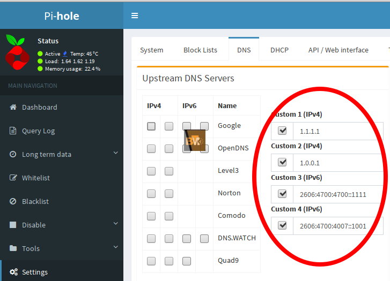Enable first IPv6 checkbox for DNS.WATCH
The width and height of the screenshot is (390, 281).
coord(187,239)
